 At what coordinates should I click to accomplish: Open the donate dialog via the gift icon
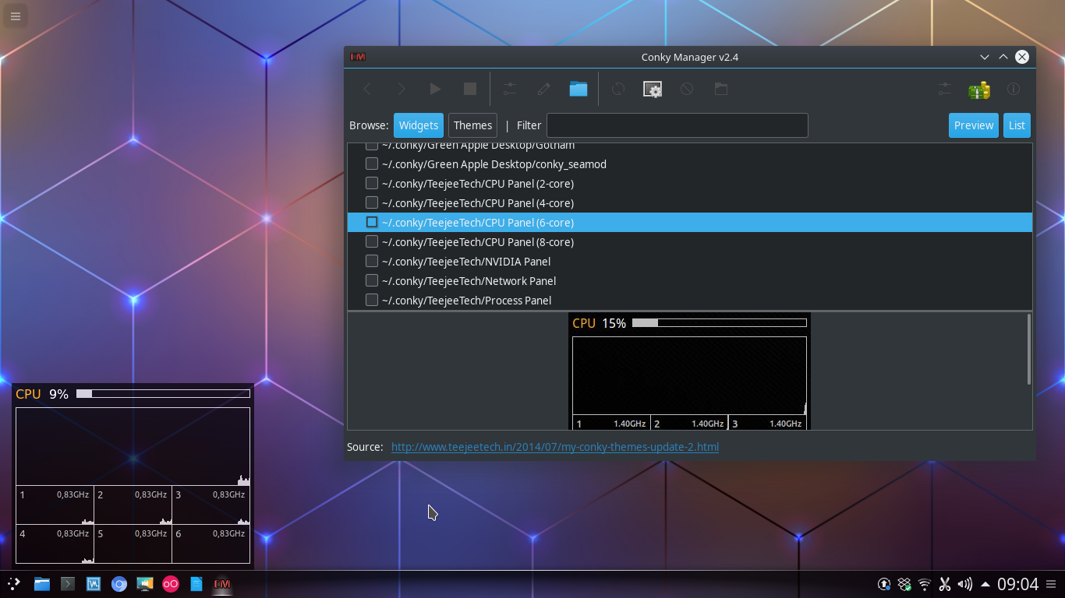pos(980,89)
